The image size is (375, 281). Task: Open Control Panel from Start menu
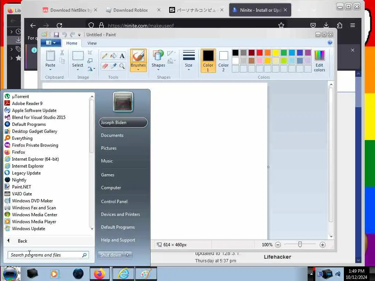[x=114, y=202]
